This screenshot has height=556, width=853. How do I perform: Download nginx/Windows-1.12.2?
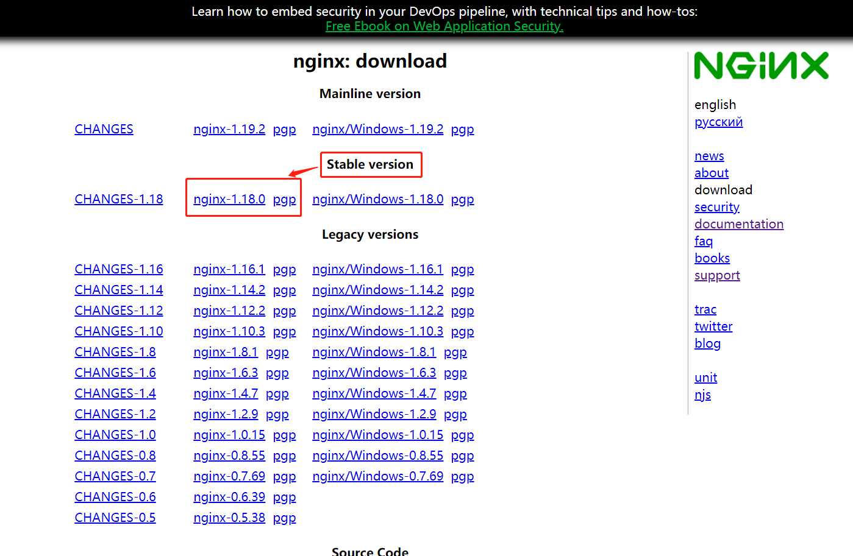tap(378, 311)
